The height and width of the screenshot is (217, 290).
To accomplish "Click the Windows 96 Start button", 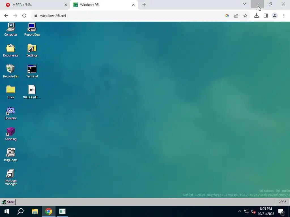I will click(x=8, y=202).
